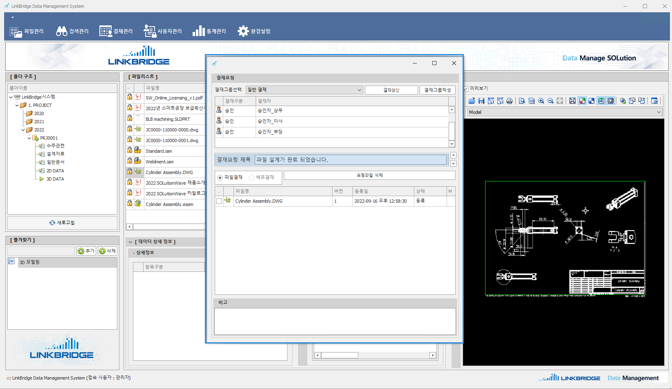Toggle the gray square background icon
The height and width of the screenshot is (389, 672).
click(611, 101)
